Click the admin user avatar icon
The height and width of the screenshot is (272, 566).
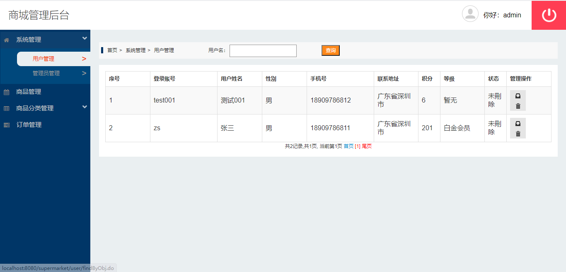point(470,14)
